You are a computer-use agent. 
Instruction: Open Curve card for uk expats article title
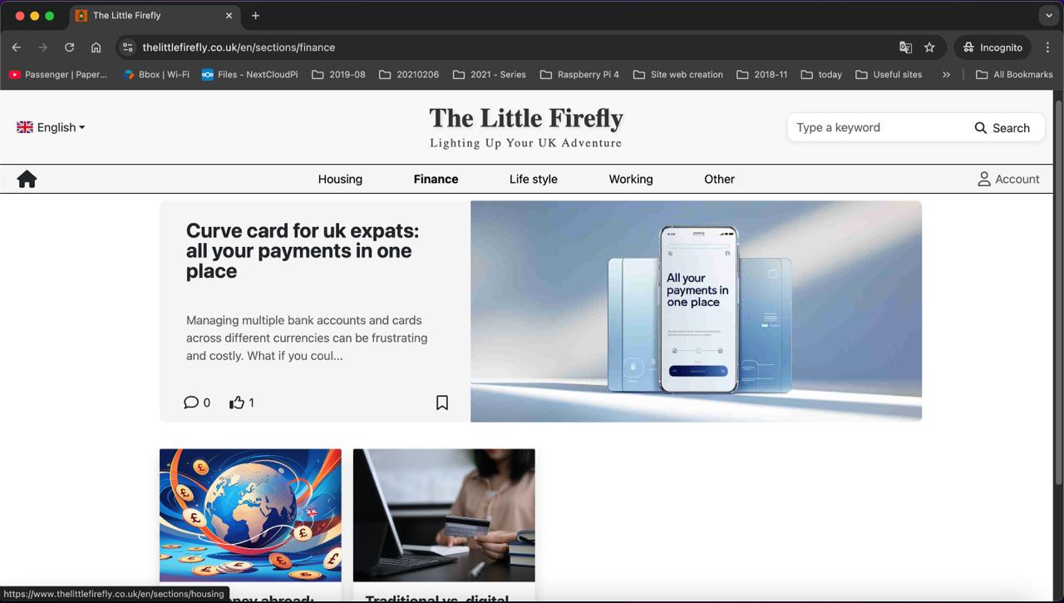(303, 251)
